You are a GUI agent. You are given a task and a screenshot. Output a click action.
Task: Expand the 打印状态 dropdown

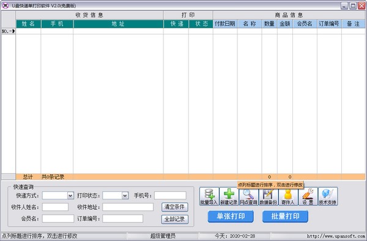click(x=125, y=196)
